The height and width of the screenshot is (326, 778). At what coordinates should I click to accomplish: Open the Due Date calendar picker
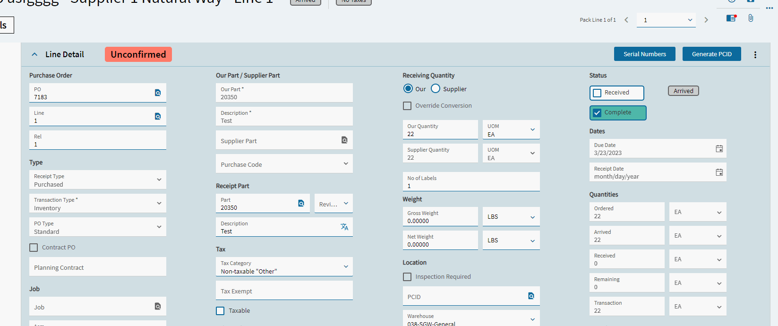coord(719,149)
